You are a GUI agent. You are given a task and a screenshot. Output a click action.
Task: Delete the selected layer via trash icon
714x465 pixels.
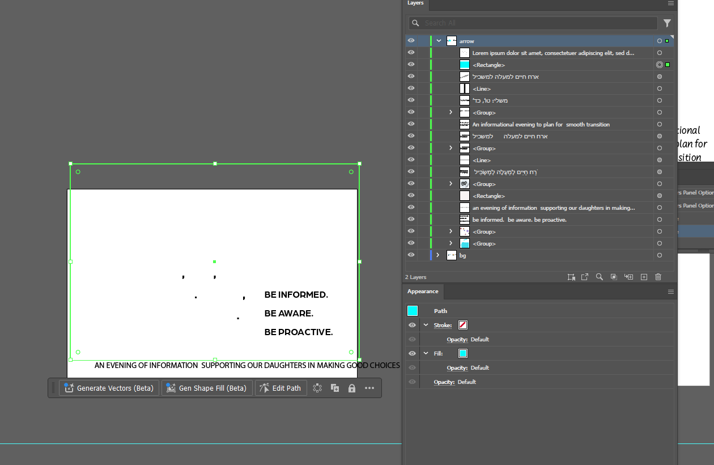(x=658, y=277)
